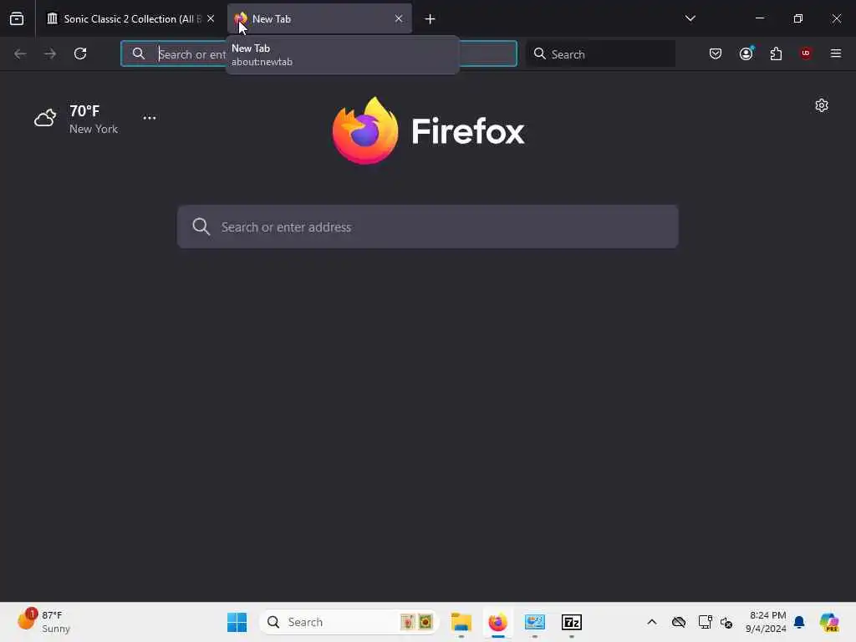
Task: Open the network status tray icon
Action: pyautogui.click(x=705, y=622)
